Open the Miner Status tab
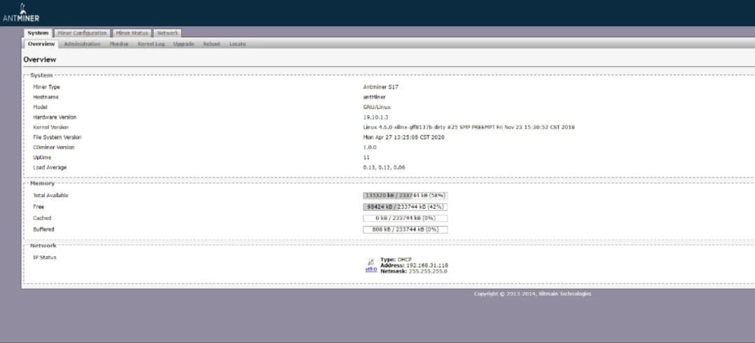 132,33
